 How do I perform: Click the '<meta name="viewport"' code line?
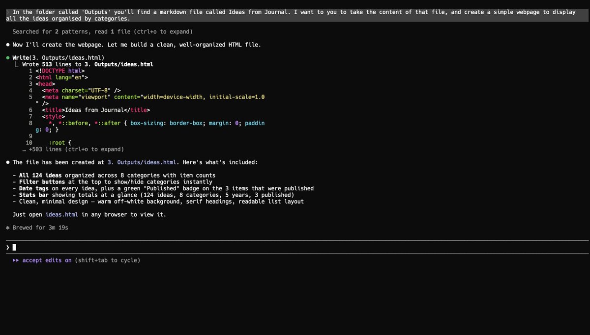point(153,97)
